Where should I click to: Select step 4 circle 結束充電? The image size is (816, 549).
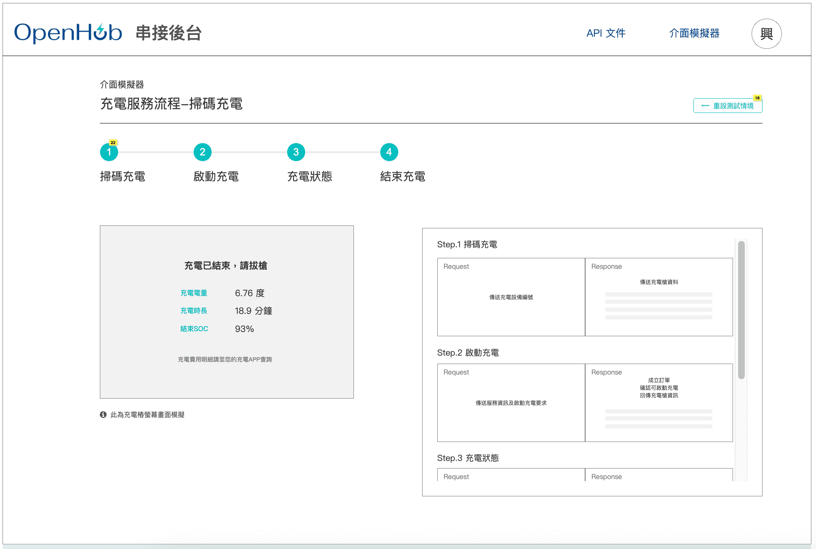click(389, 152)
